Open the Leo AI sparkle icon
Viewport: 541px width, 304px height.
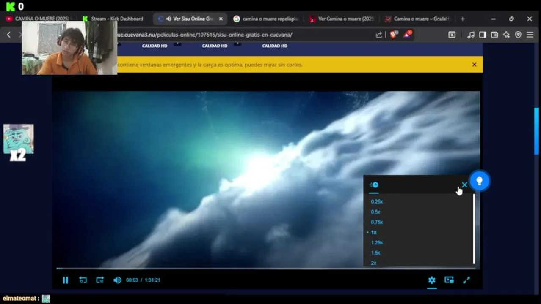tap(506, 35)
